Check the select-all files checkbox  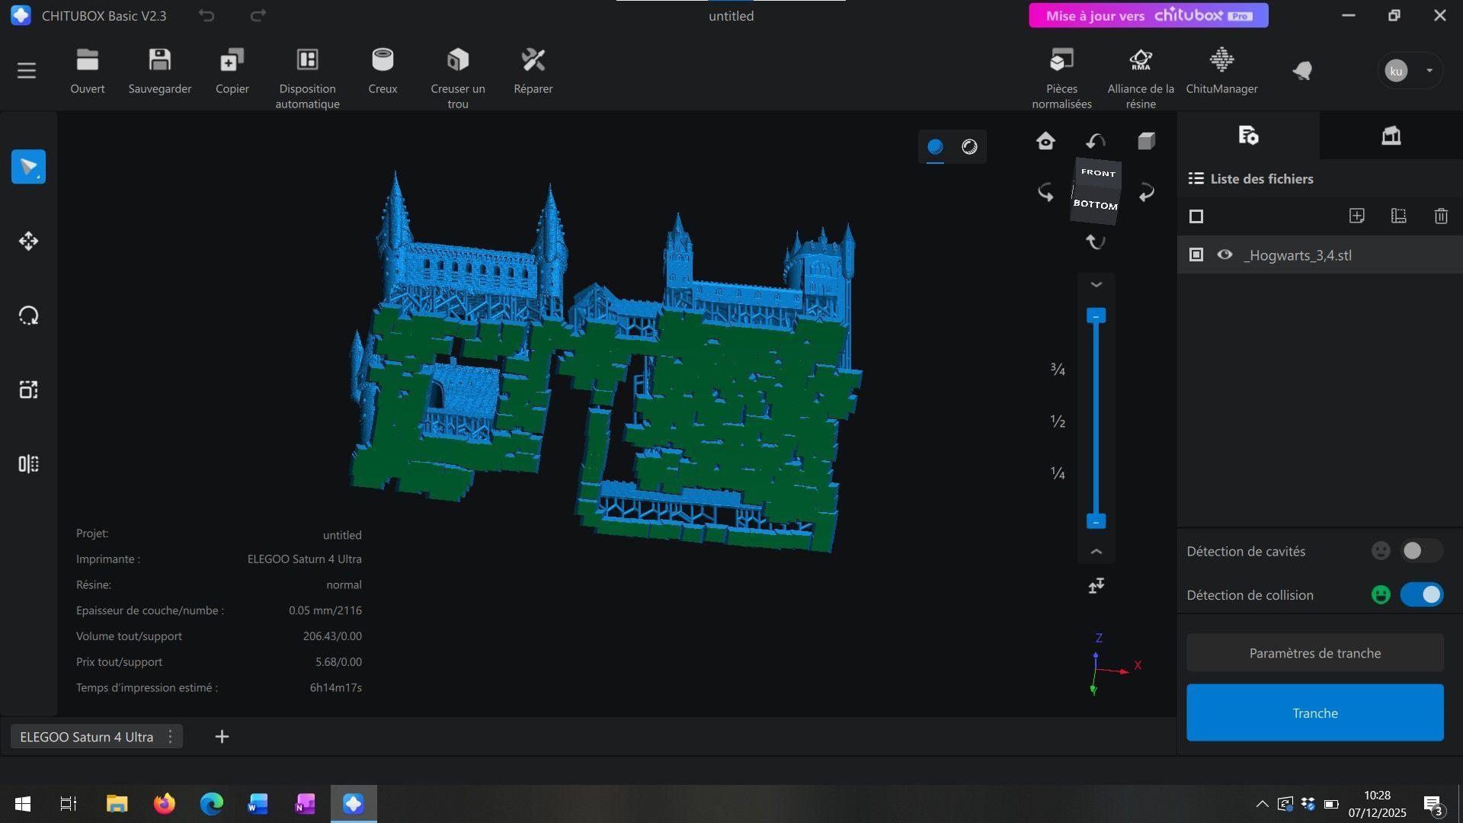[x=1196, y=216]
